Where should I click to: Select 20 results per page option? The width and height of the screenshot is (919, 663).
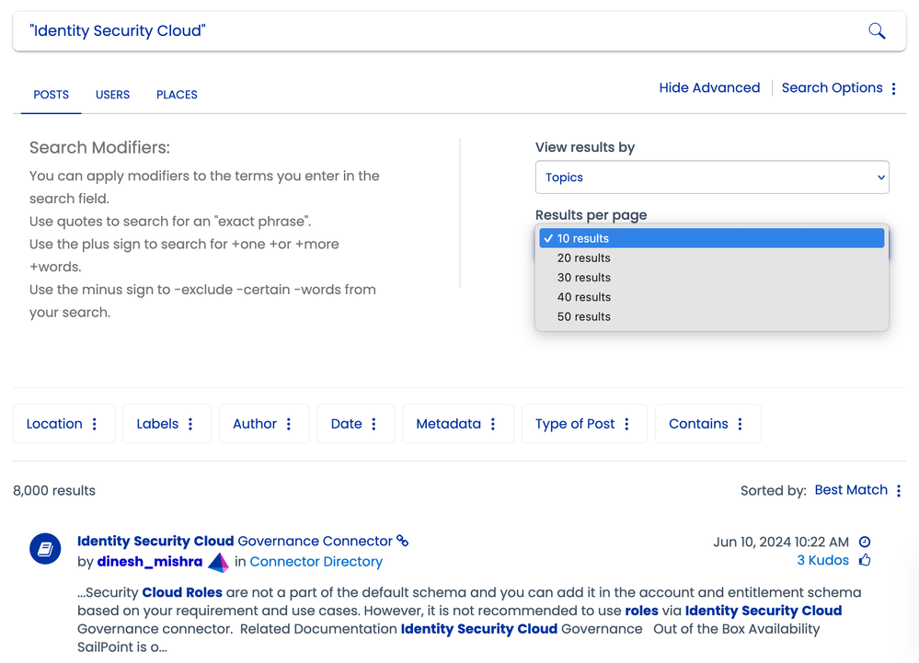pos(583,258)
